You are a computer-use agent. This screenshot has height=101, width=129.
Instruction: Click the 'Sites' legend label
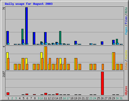pos(126,66)
